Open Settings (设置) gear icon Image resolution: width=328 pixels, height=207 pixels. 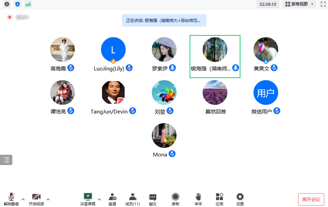tap(240, 199)
